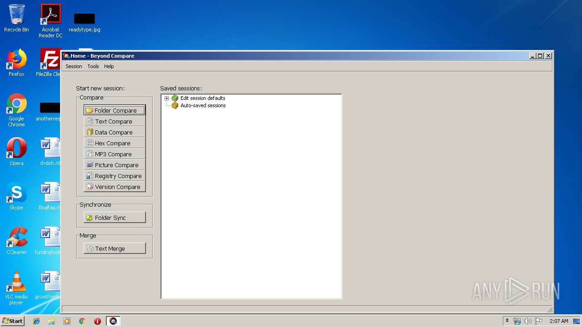
Task: Open Skype desktop shortcut
Action: 16,196
